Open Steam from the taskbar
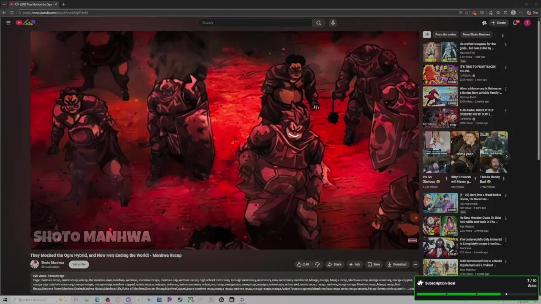Screen dimensions: 541x304 180,300
